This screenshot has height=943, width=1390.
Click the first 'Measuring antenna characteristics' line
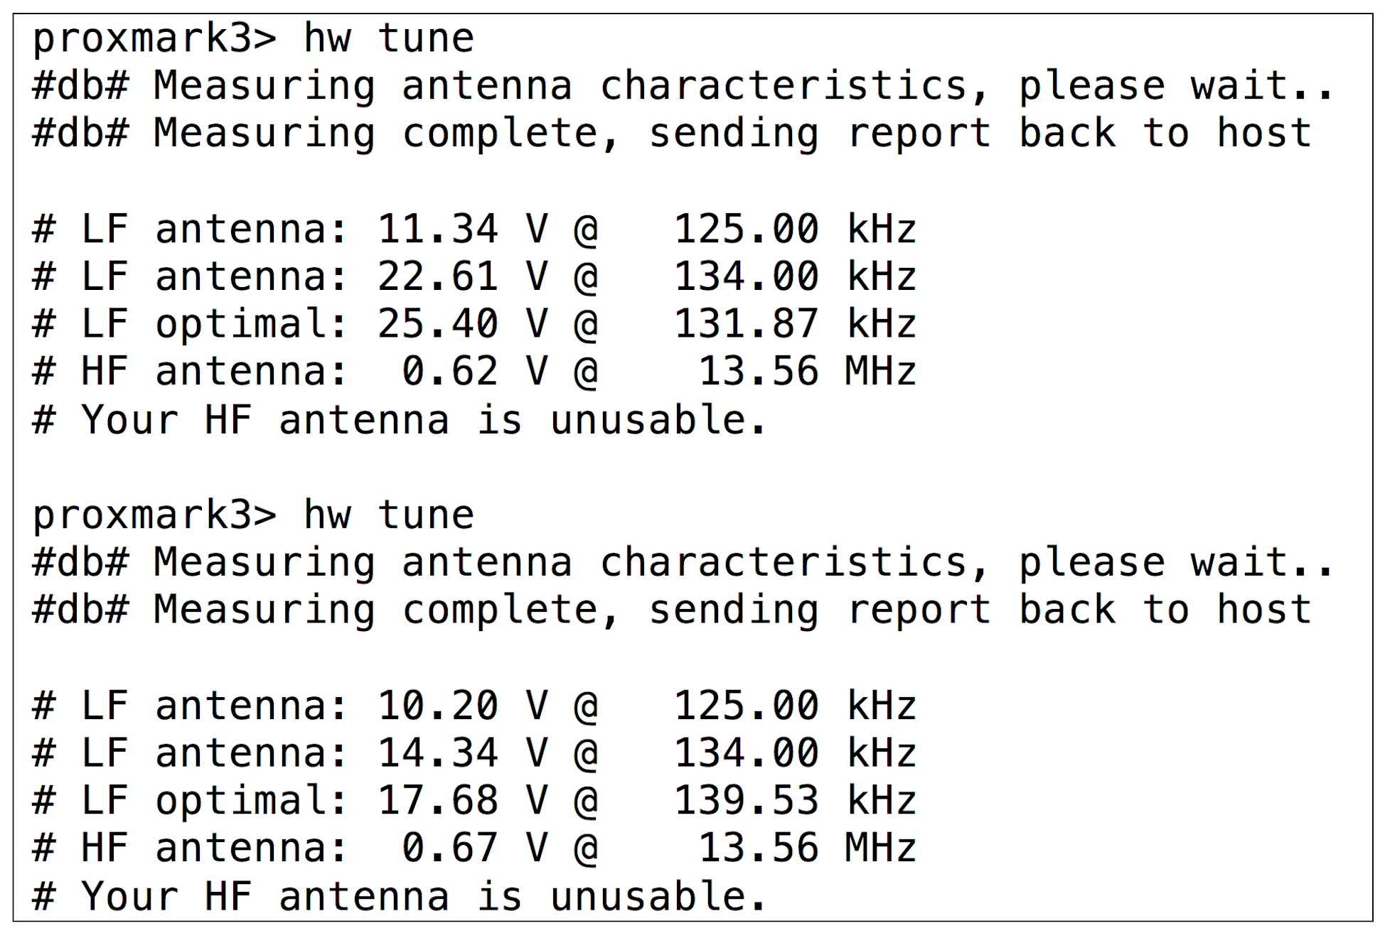point(683,87)
